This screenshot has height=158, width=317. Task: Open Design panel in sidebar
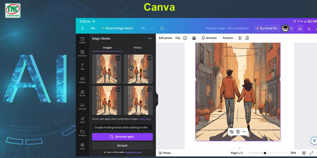pos(82,40)
